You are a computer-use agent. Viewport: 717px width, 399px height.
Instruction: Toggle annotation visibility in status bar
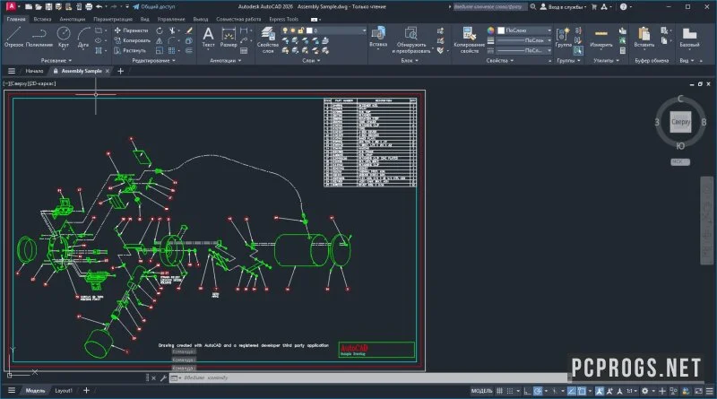[599, 391]
